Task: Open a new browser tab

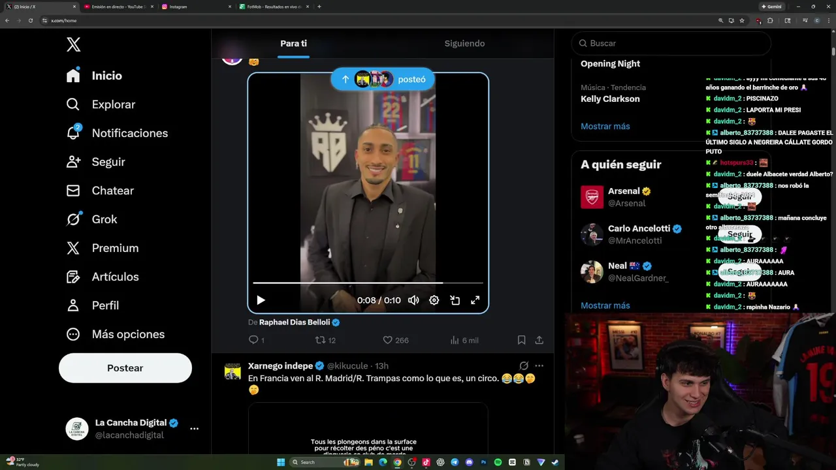Action: pos(319,7)
